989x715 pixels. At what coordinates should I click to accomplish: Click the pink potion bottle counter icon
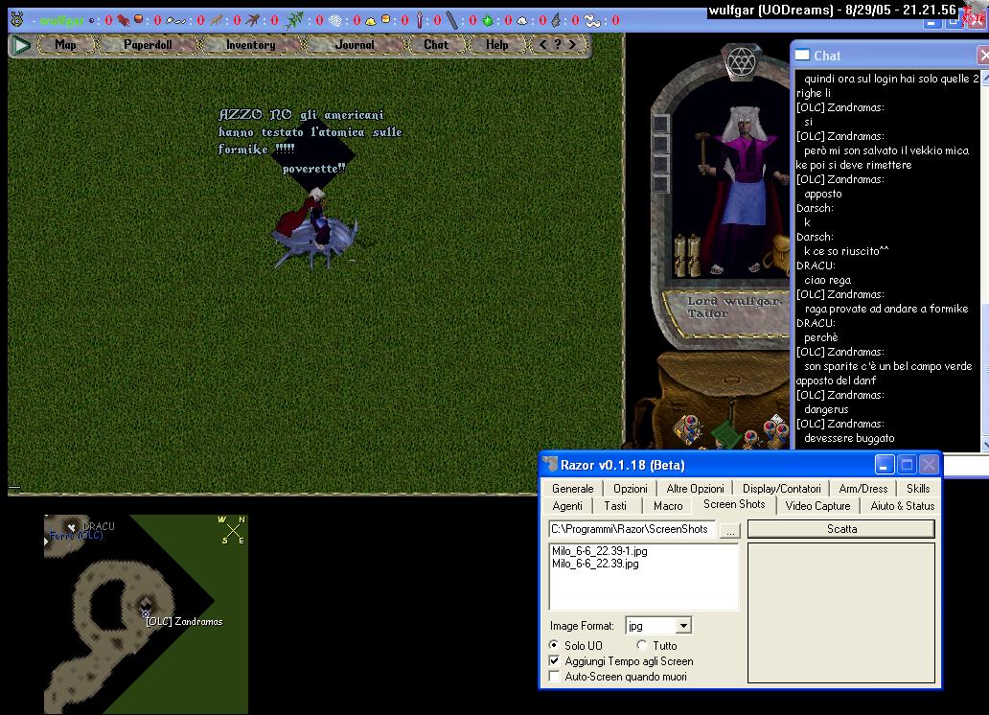(x=420, y=20)
